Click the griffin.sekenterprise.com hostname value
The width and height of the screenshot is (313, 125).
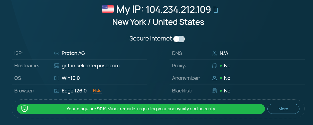pos(90,66)
